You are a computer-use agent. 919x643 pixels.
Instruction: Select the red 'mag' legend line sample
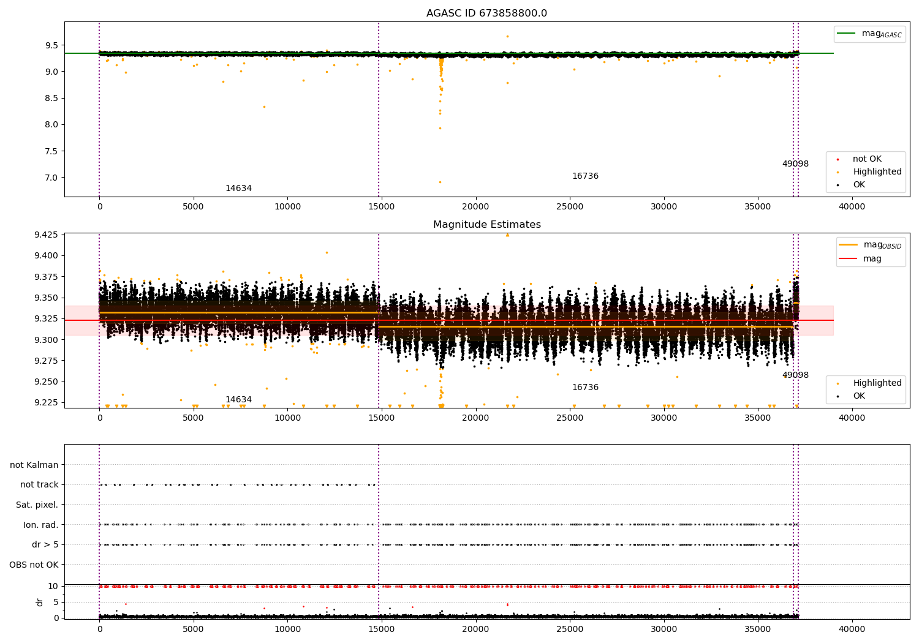tap(849, 259)
